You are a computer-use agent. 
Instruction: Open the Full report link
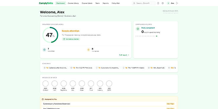[124, 55]
